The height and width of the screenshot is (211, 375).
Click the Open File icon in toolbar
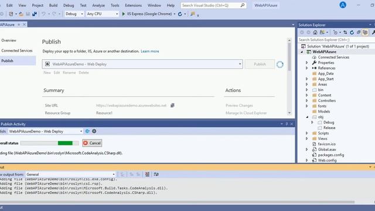(x=21, y=14)
